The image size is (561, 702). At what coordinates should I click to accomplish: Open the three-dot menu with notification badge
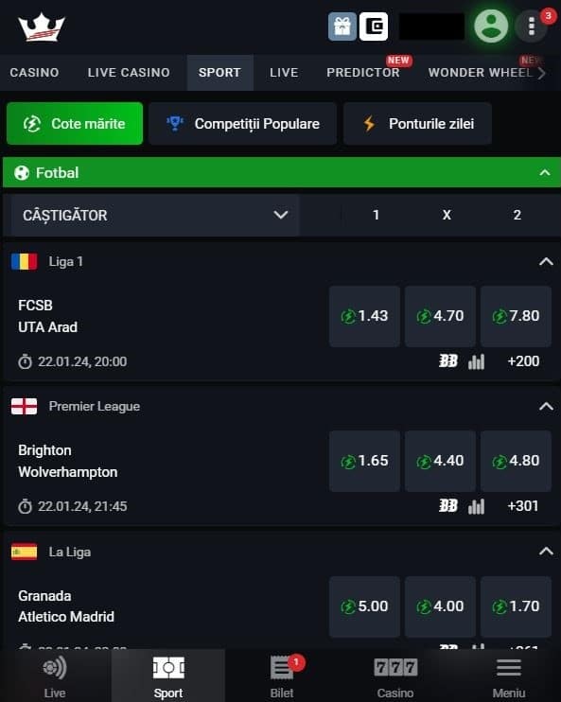(532, 26)
